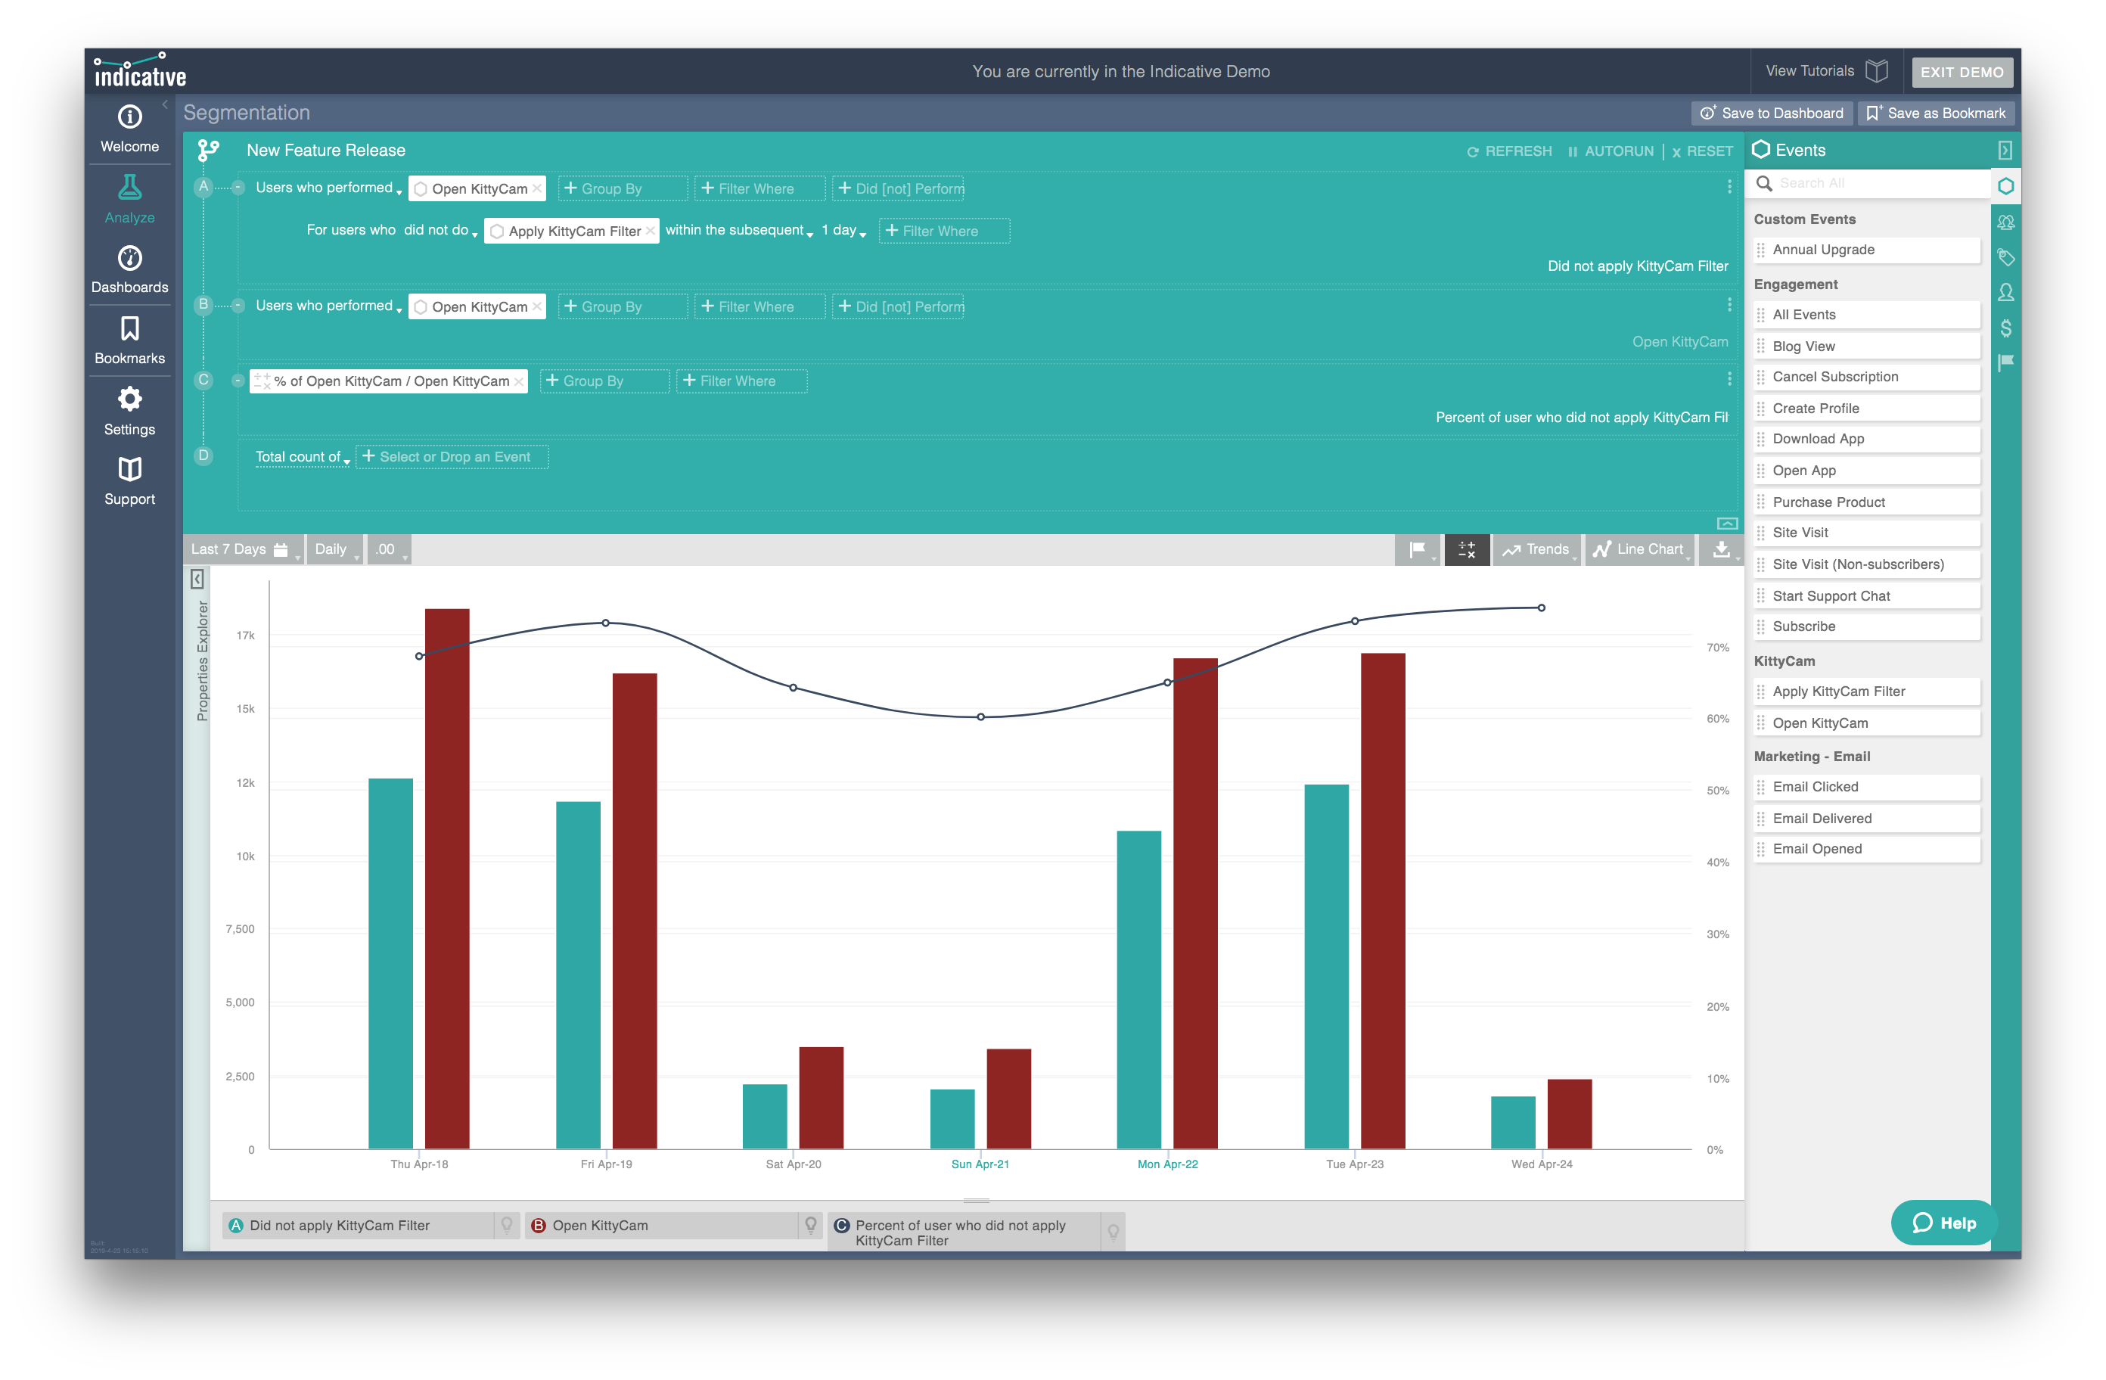This screenshot has height=1380, width=2106.
Task: Click Select or Drop an Event field
Action: point(452,457)
